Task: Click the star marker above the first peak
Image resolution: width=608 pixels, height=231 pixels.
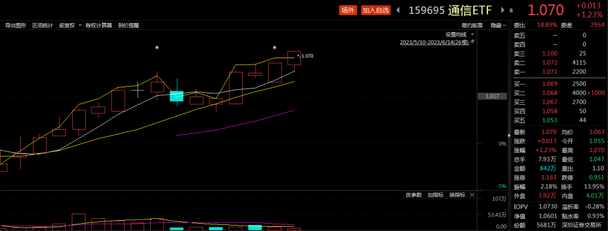Action: tap(157, 47)
